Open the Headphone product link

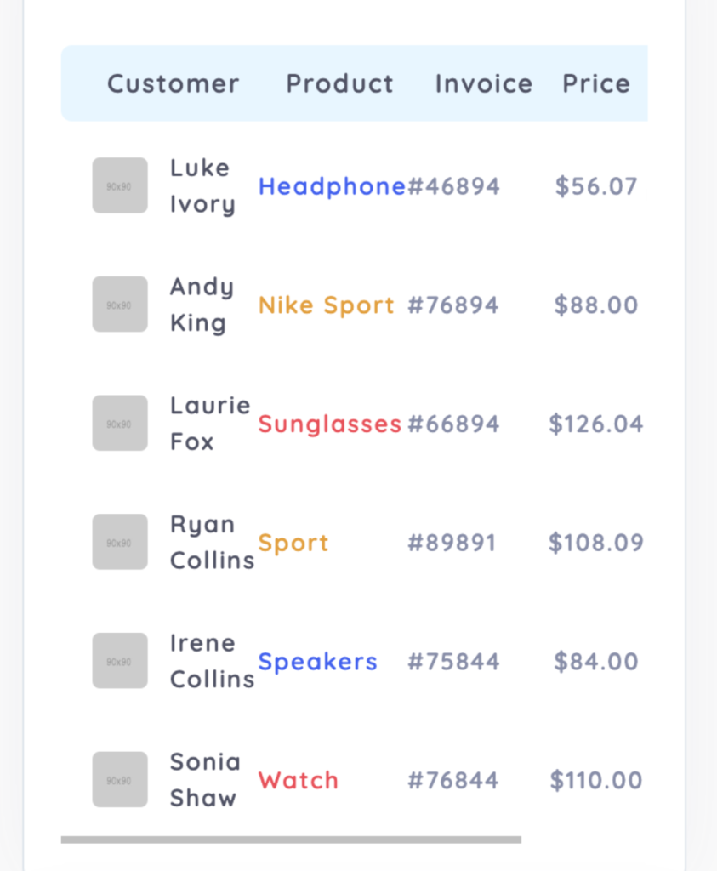(x=332, y=186)
